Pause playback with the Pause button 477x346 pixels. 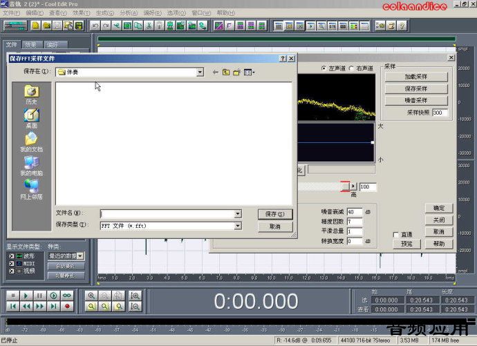click(40, 296)
